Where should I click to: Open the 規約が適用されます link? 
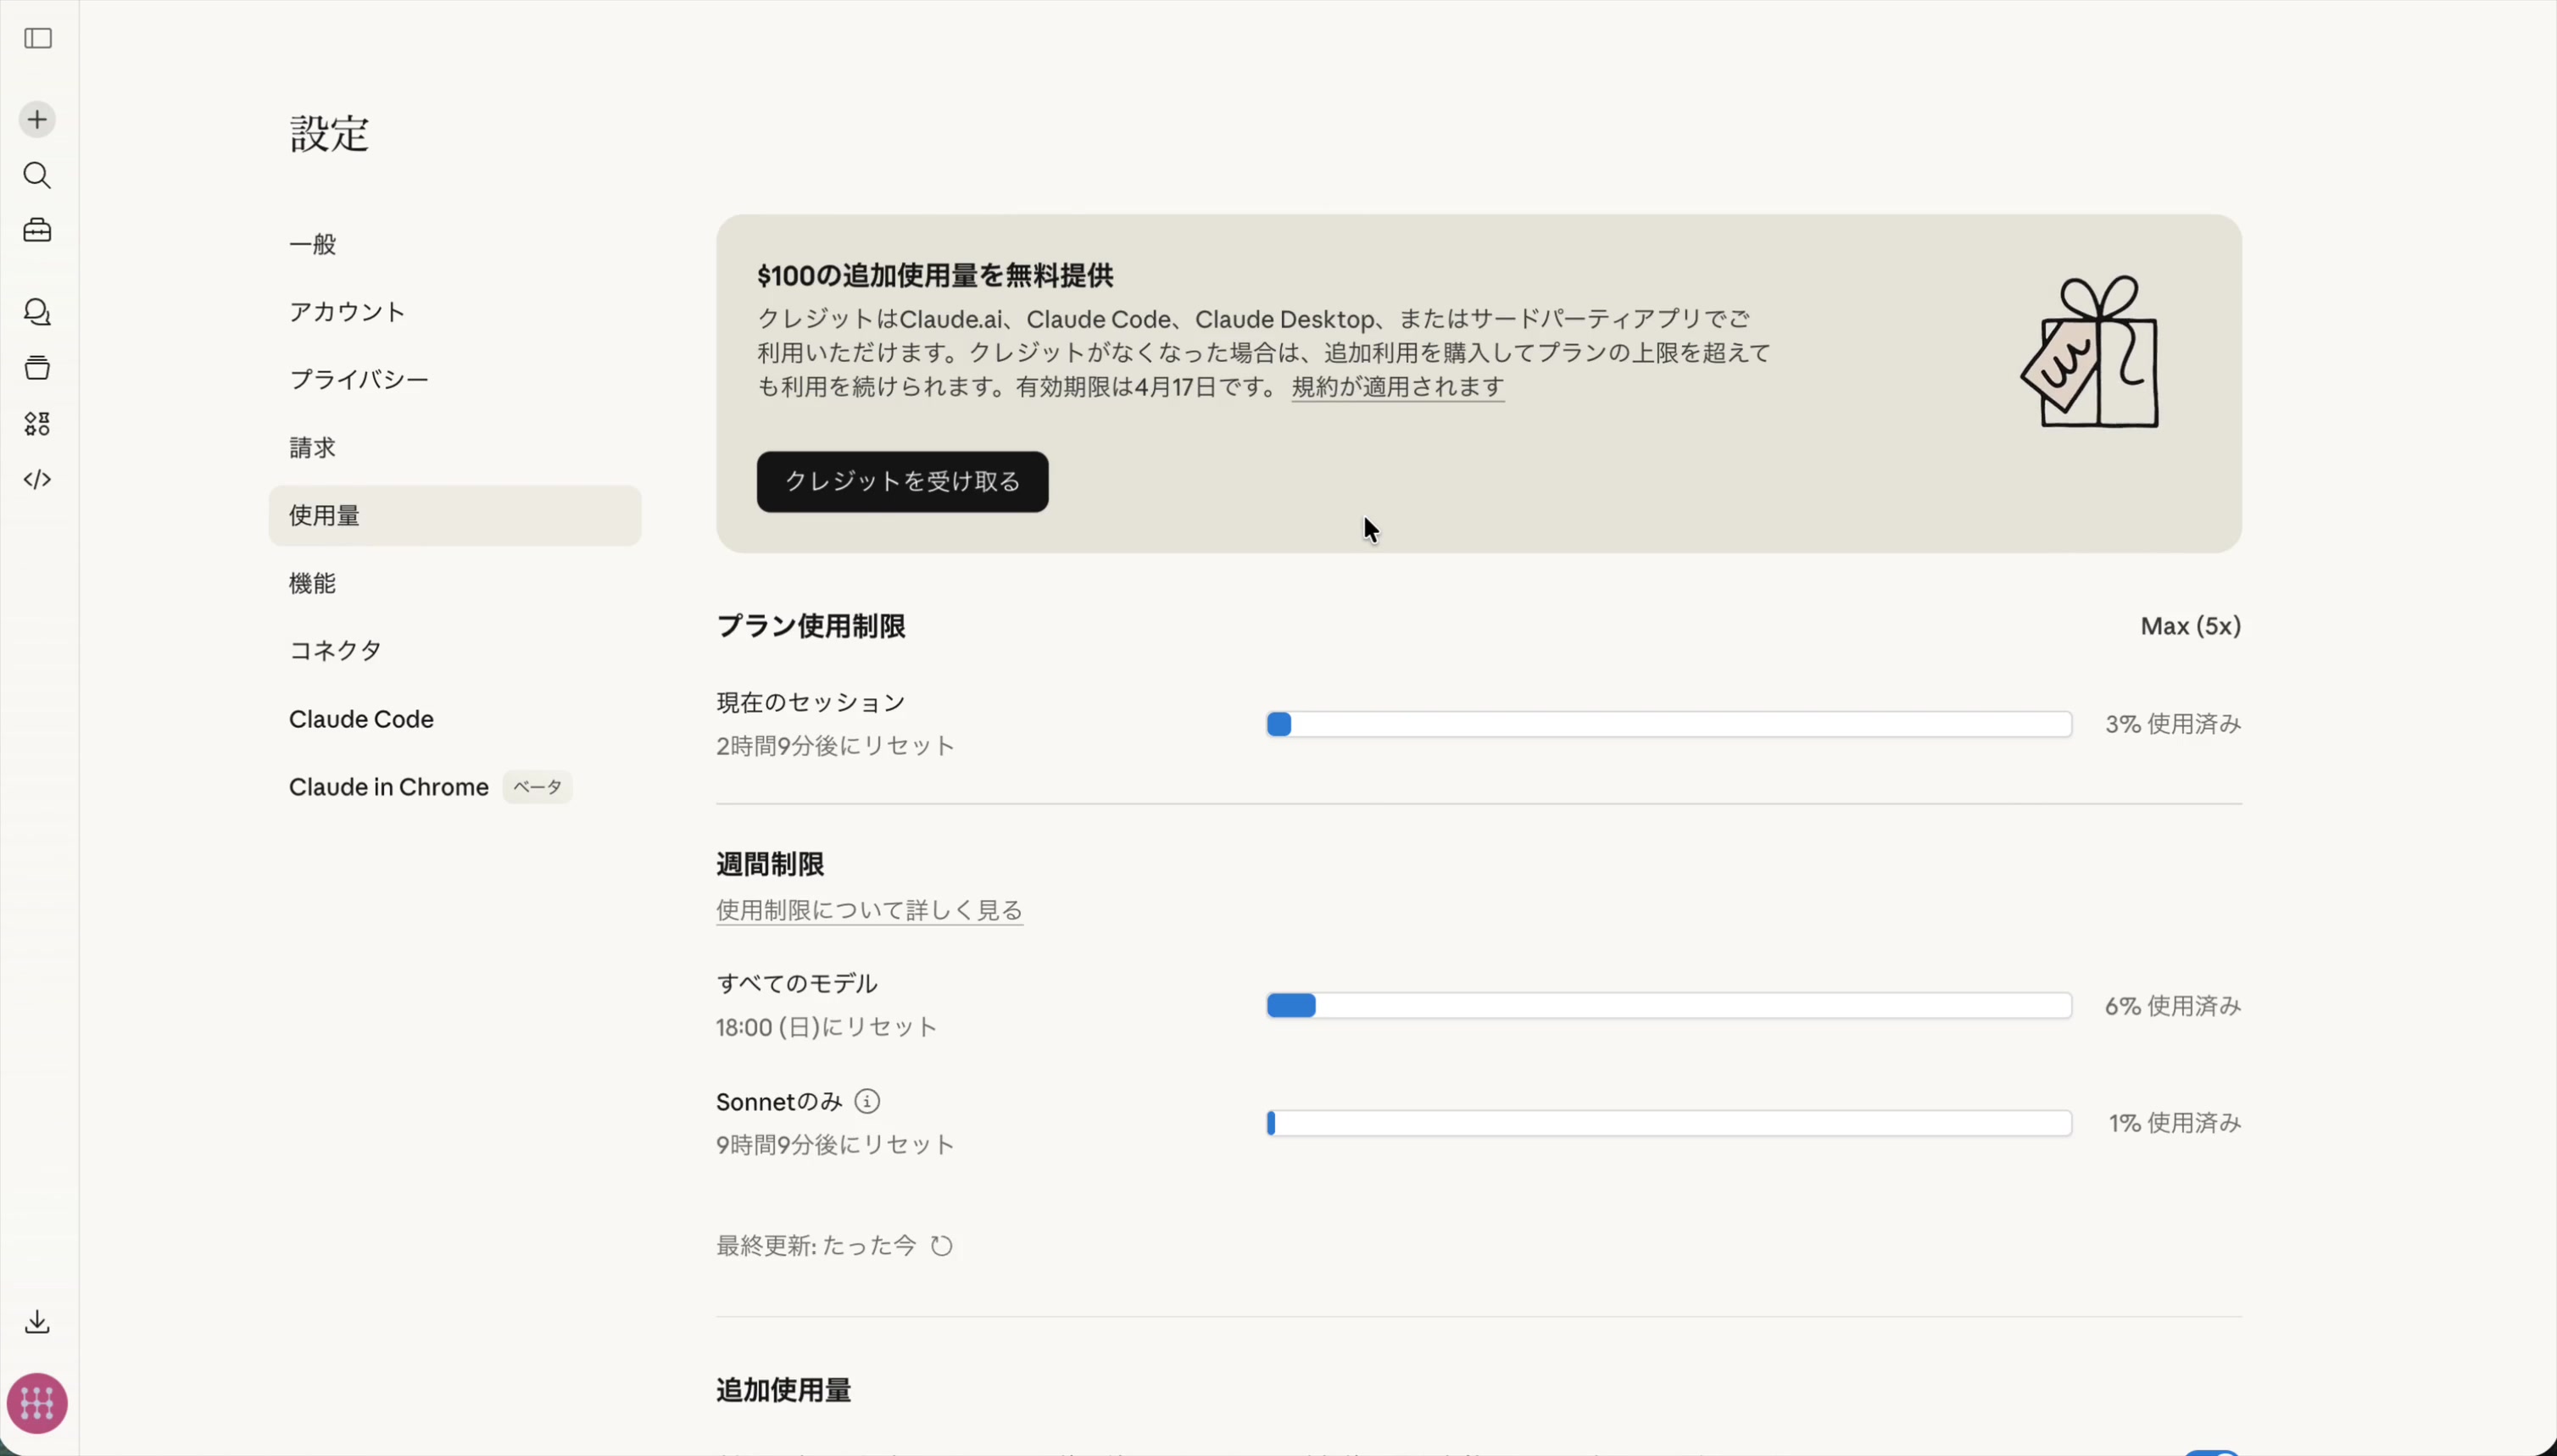(x=1396, y=387)
